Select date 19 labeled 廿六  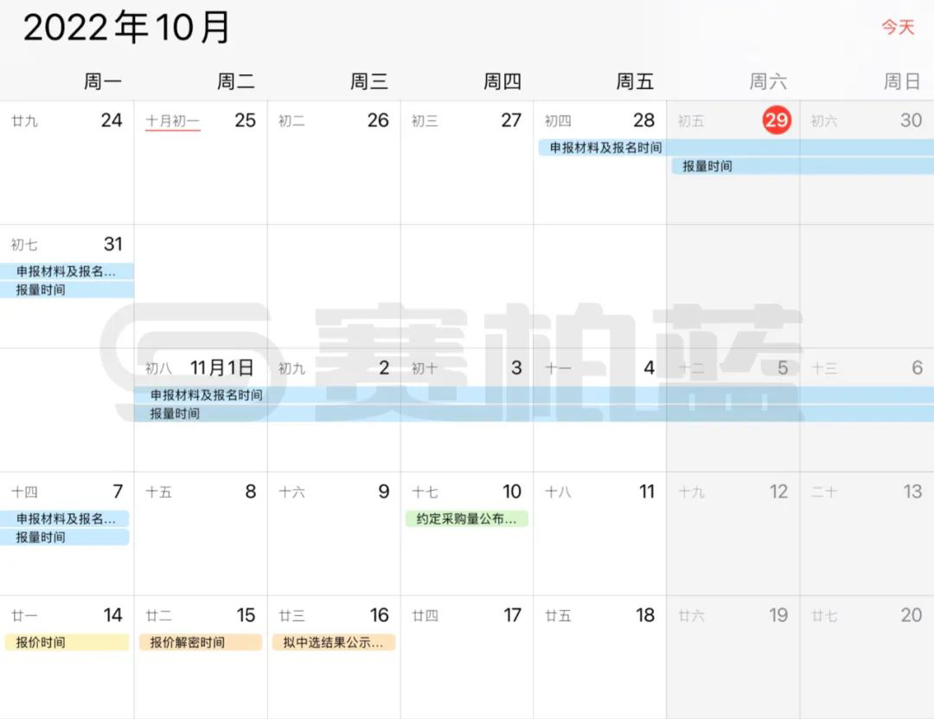click(x=778, y=614)
